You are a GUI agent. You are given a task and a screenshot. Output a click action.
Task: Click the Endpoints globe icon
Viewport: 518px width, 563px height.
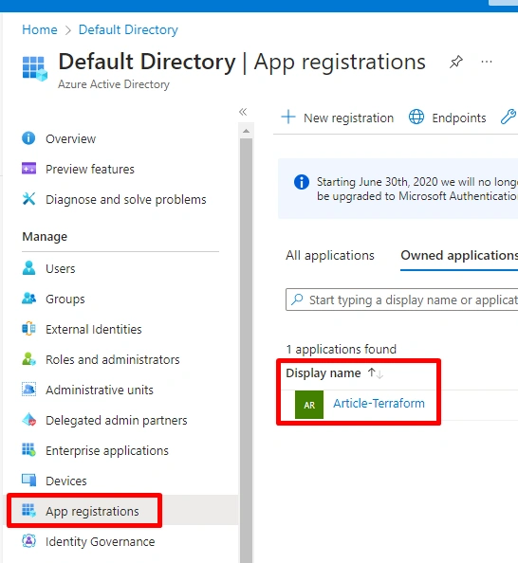pyautogui.click(x=416, y=118)
